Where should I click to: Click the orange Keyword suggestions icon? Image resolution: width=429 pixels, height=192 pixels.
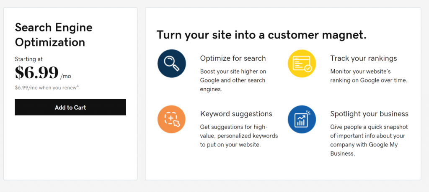[x=171, y=119]
